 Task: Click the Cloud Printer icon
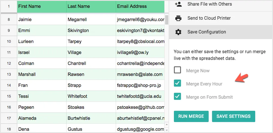point(178,18)
